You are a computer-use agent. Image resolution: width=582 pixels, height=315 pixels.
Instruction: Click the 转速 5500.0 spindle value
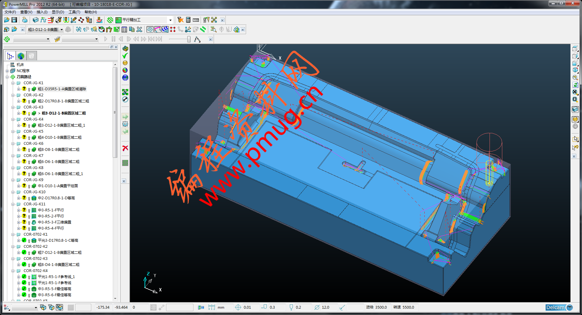tap(410, 307)
